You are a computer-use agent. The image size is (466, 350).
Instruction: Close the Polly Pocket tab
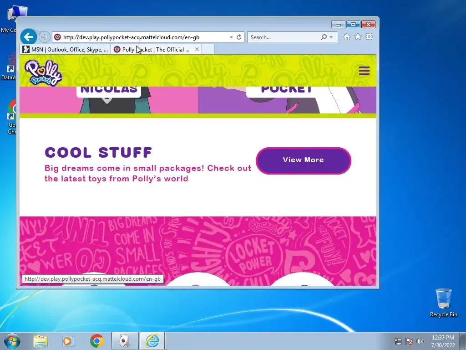(197, 49)
